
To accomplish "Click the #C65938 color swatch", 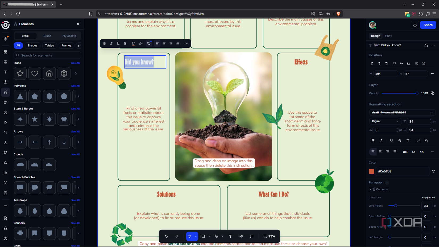I will click(371, 171).
